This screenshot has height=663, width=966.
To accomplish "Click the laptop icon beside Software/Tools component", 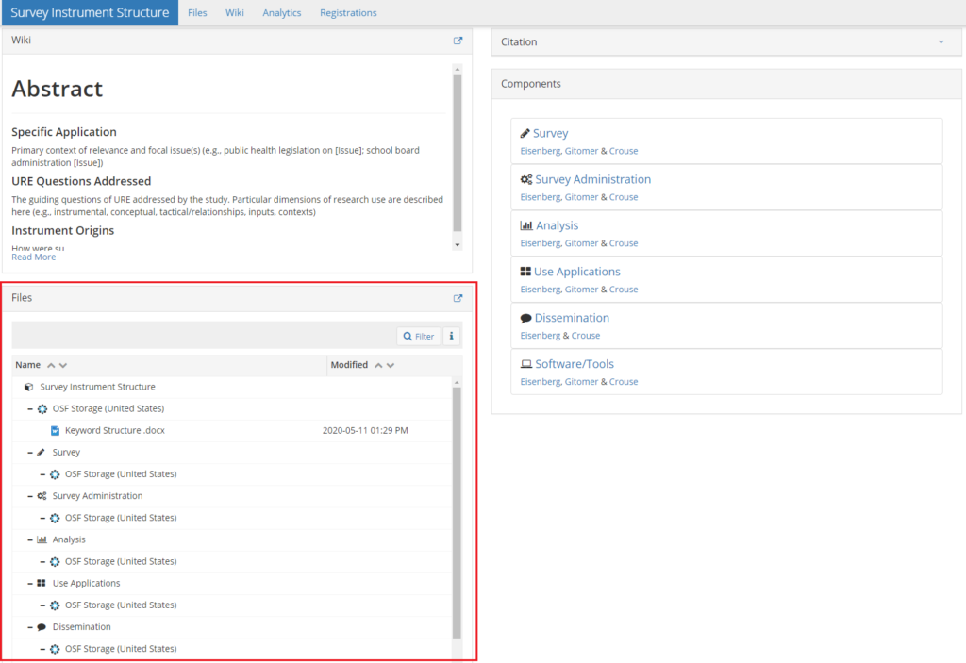I will (x=526, y=364).
